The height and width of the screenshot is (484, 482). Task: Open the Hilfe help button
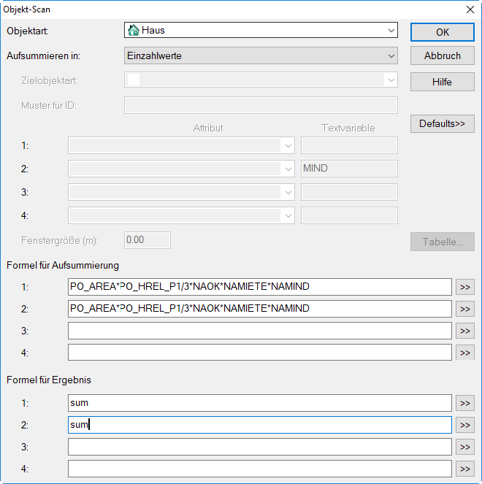(x=442, y=82)
